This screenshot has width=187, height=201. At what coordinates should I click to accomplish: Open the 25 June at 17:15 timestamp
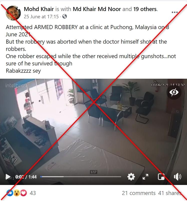41,17
